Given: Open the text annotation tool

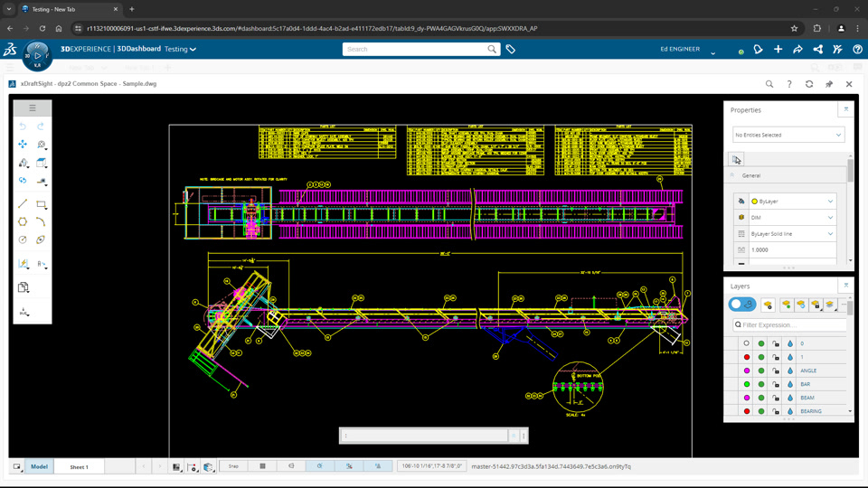Looking at the screenshot, I should [x=41, y=264].
